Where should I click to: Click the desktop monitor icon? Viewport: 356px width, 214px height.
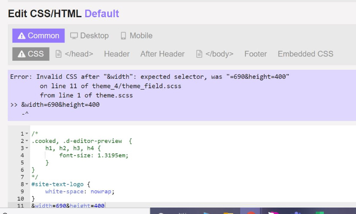click(x=74, y=36)
